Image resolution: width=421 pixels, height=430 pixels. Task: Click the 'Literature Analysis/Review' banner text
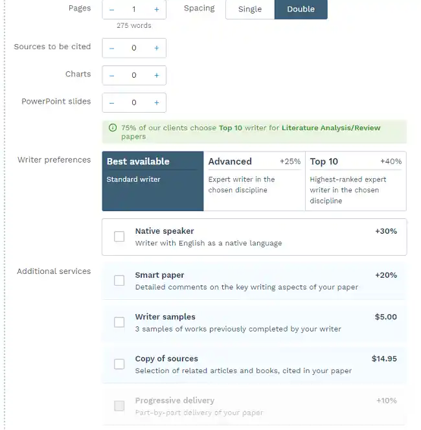331,128
